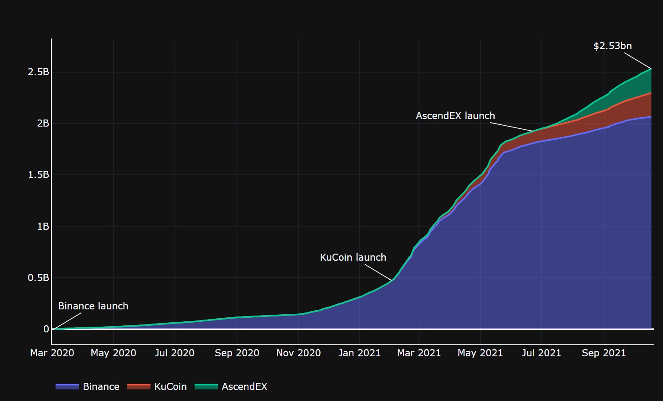Click the "0.5B" y-axis tick label

(x=39, y=278)
